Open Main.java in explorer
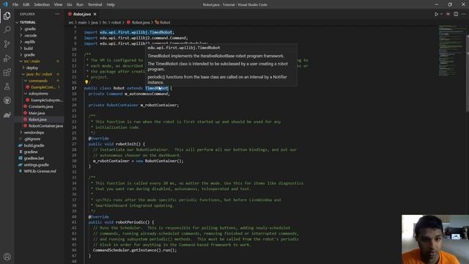Image resolution: width=469 pixels, height=264 pixels. point(39,113)
